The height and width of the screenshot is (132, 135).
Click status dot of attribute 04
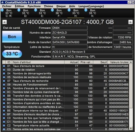click(x=4, y=74)
